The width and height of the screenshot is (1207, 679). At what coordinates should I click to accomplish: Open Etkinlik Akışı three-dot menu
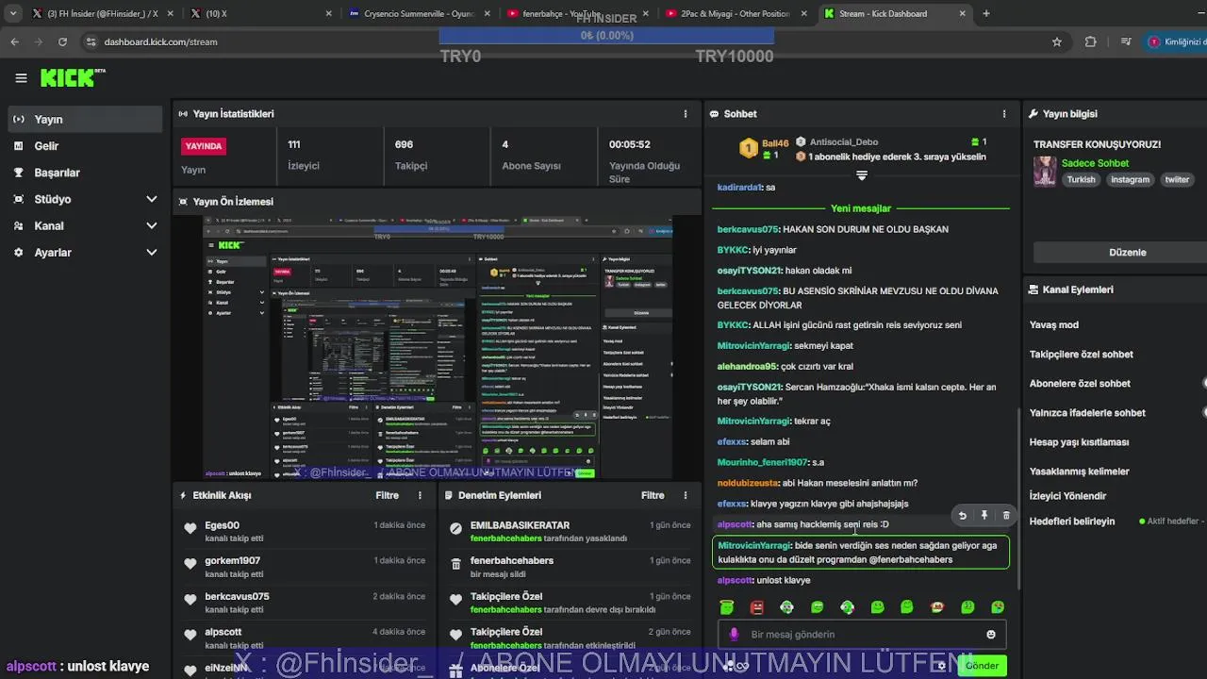tap(421, 495)
